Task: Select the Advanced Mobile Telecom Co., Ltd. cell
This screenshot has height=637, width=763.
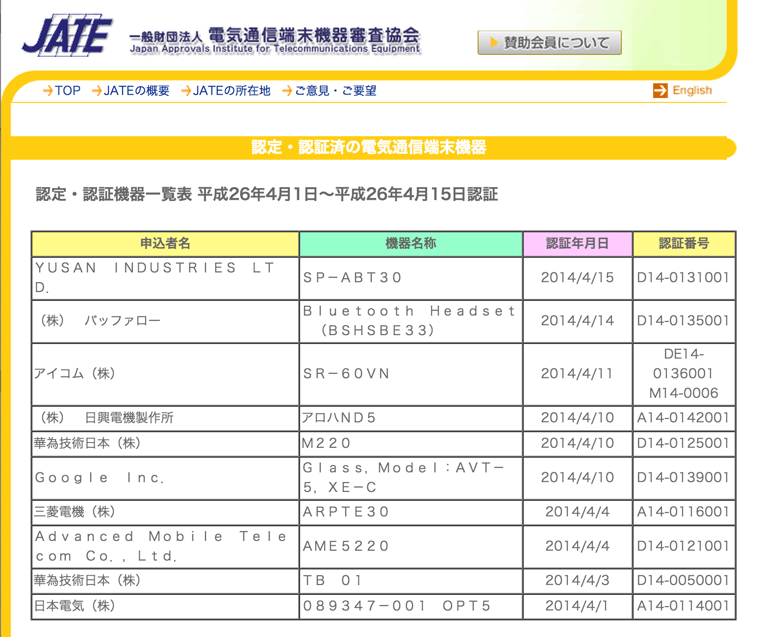Action: (165, 546)
